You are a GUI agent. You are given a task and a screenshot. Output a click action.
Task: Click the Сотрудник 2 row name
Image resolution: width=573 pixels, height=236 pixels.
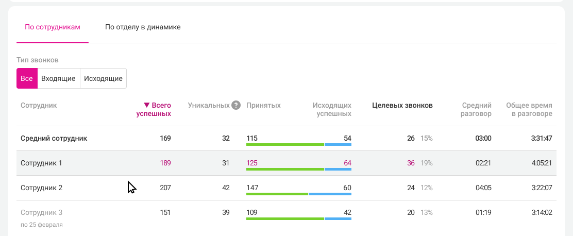point(41,188)
